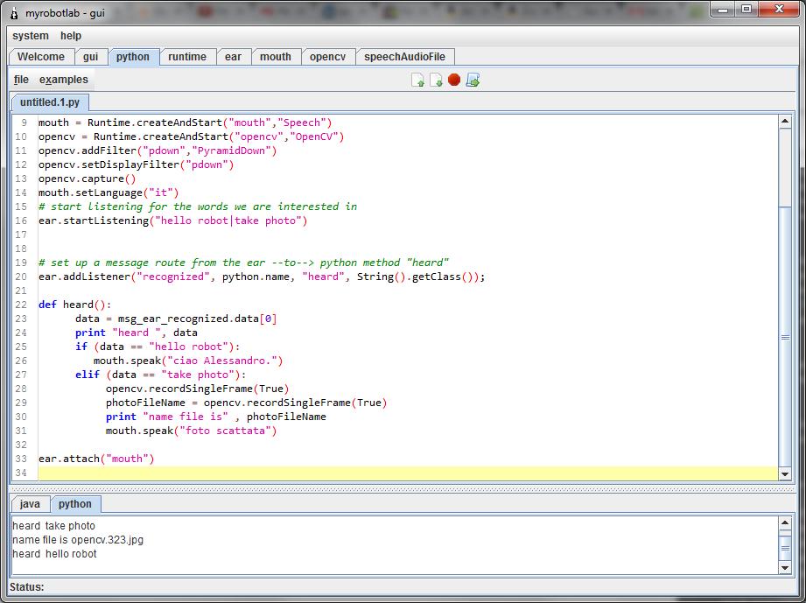The height and width of the screenshot is (603, 806).
Task: Click the 'mouth.setLanguage("it")' line
Action: (109, 193)
